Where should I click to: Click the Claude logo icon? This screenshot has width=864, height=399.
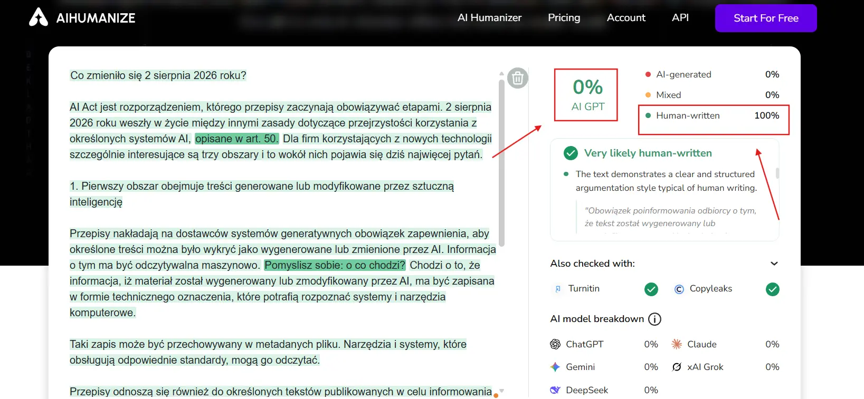click(x=677, y=344)
